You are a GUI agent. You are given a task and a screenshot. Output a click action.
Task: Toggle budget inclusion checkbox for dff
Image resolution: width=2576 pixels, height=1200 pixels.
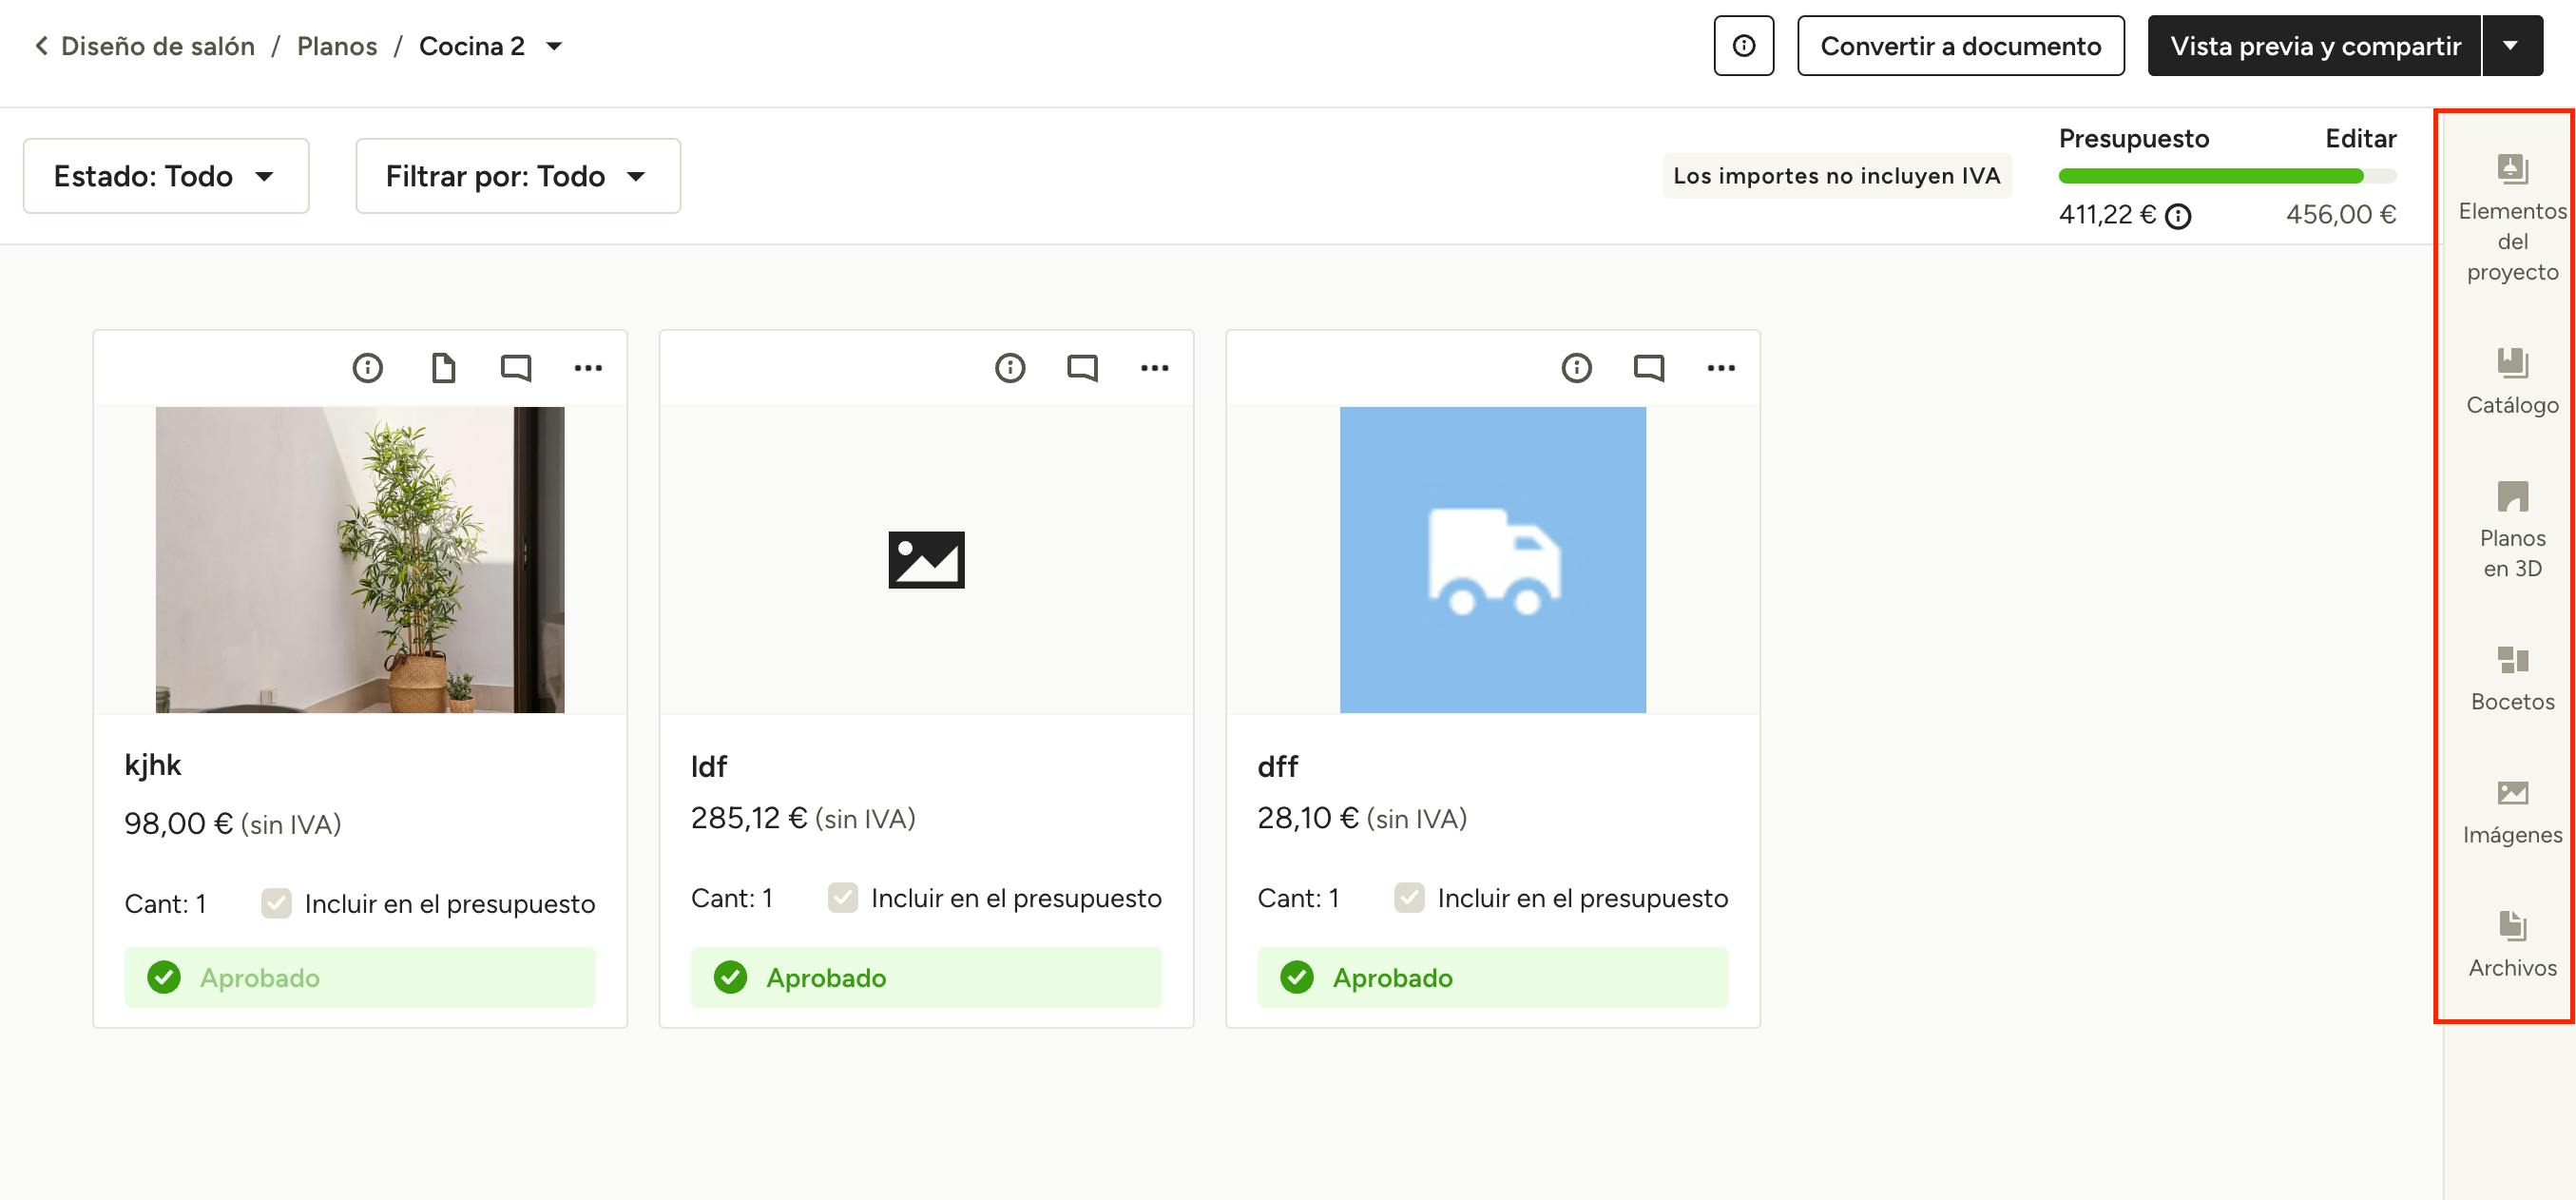[x=1409, y=898]
